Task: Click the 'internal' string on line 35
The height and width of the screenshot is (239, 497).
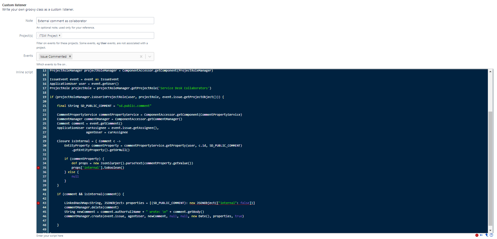Action: [x=91, y=168]
